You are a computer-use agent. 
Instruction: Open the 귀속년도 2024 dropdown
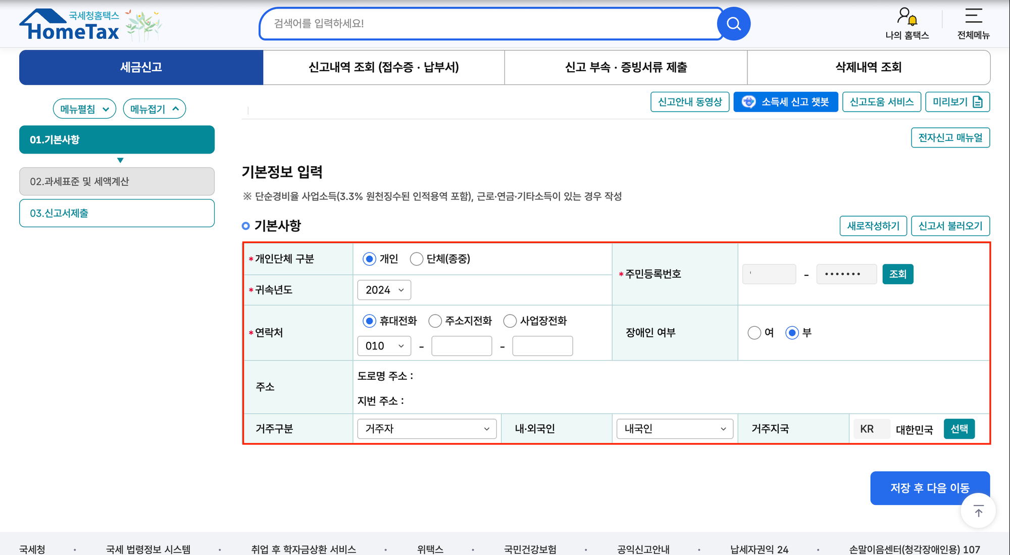384,290
